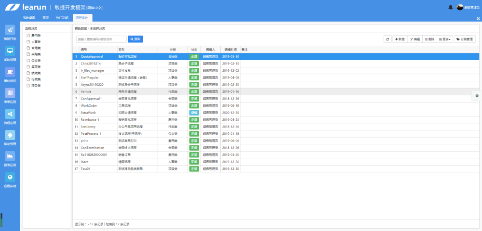This screenshot has height=231, width=482.
Task: Click the 超级管理员 user name in header
Action: point(472,7)
